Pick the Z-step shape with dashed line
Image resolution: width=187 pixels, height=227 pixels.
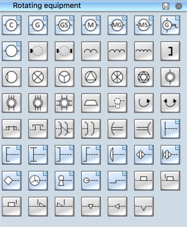[91, 155]
